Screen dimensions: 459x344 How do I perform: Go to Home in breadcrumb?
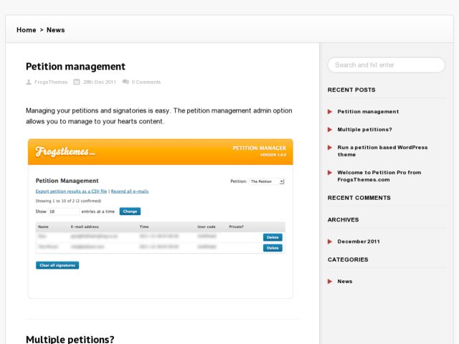[x=27, y=30]
